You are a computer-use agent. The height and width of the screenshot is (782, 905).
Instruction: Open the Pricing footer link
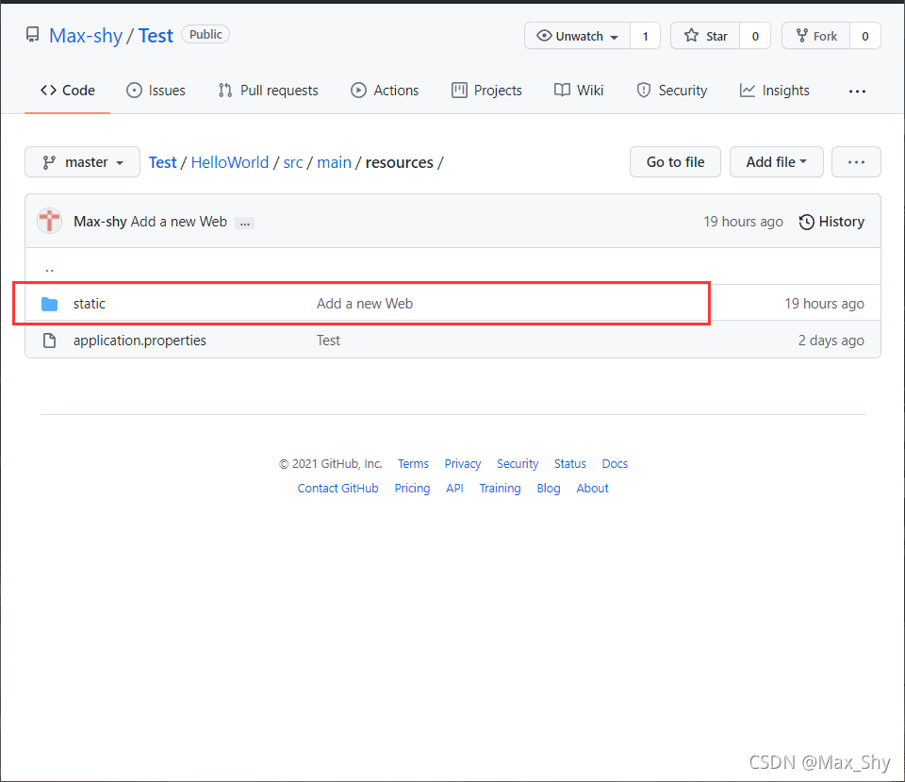click(x=412, y=489)
